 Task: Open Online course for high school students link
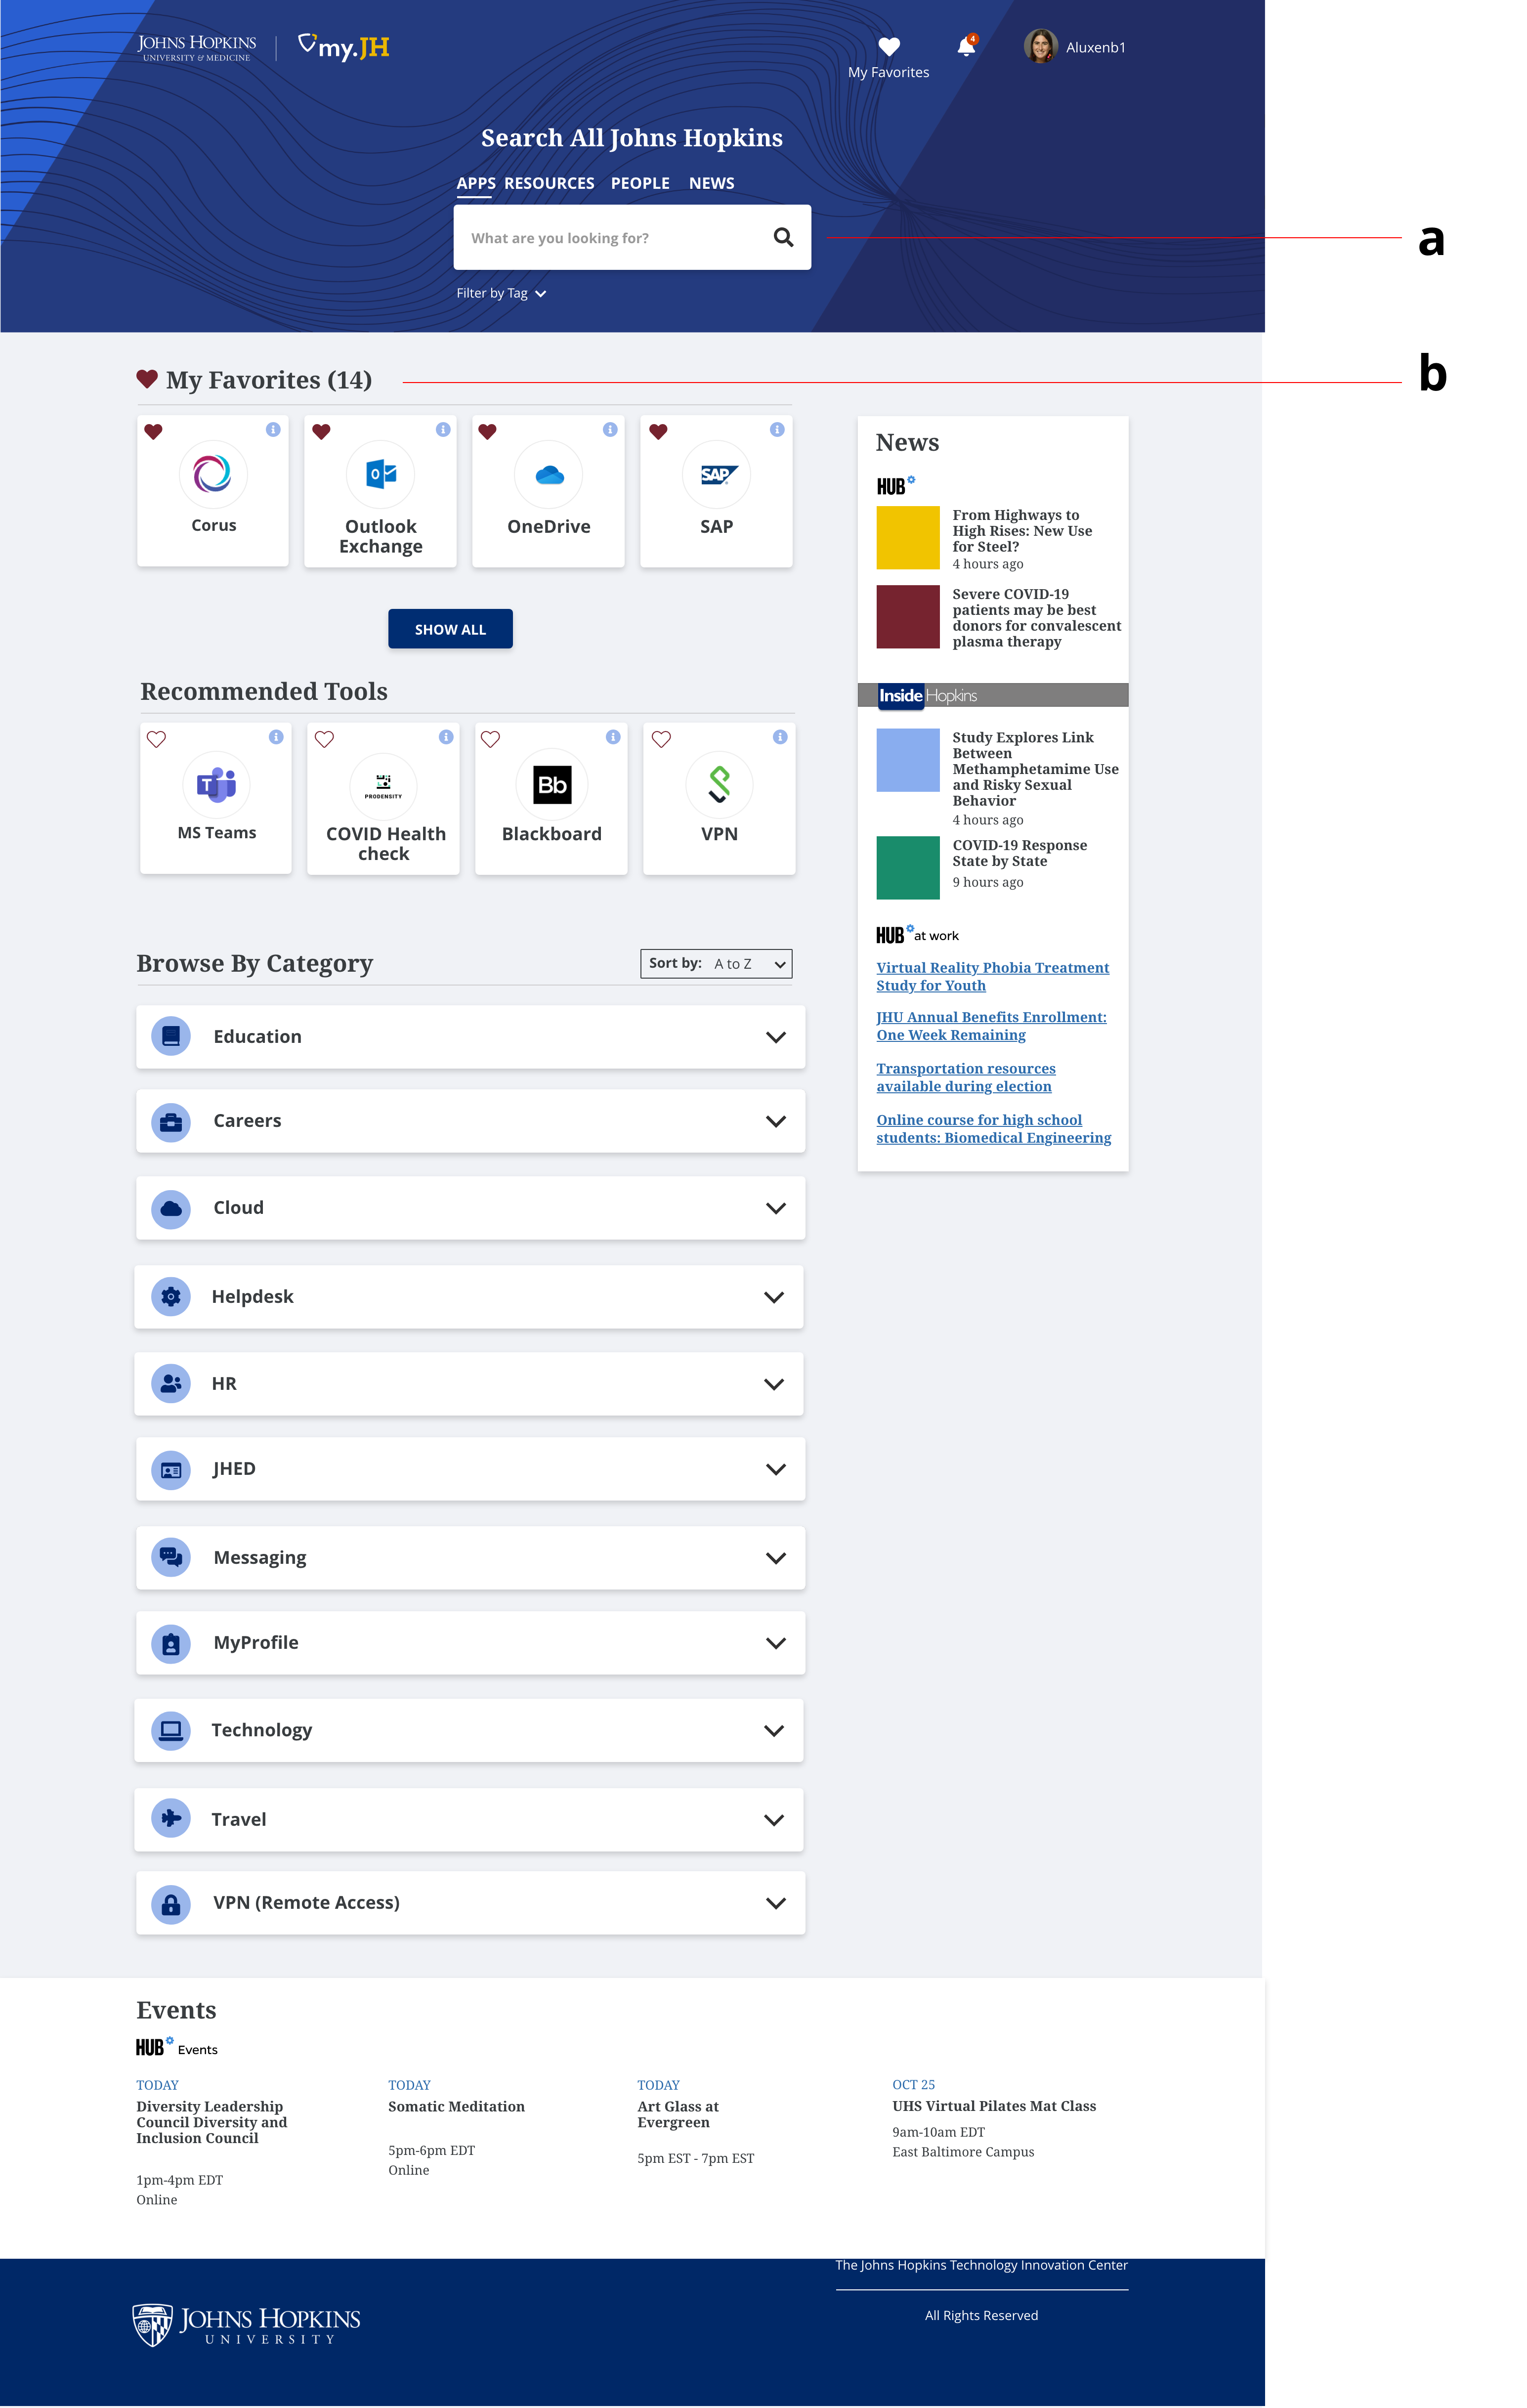point(993,1129)
